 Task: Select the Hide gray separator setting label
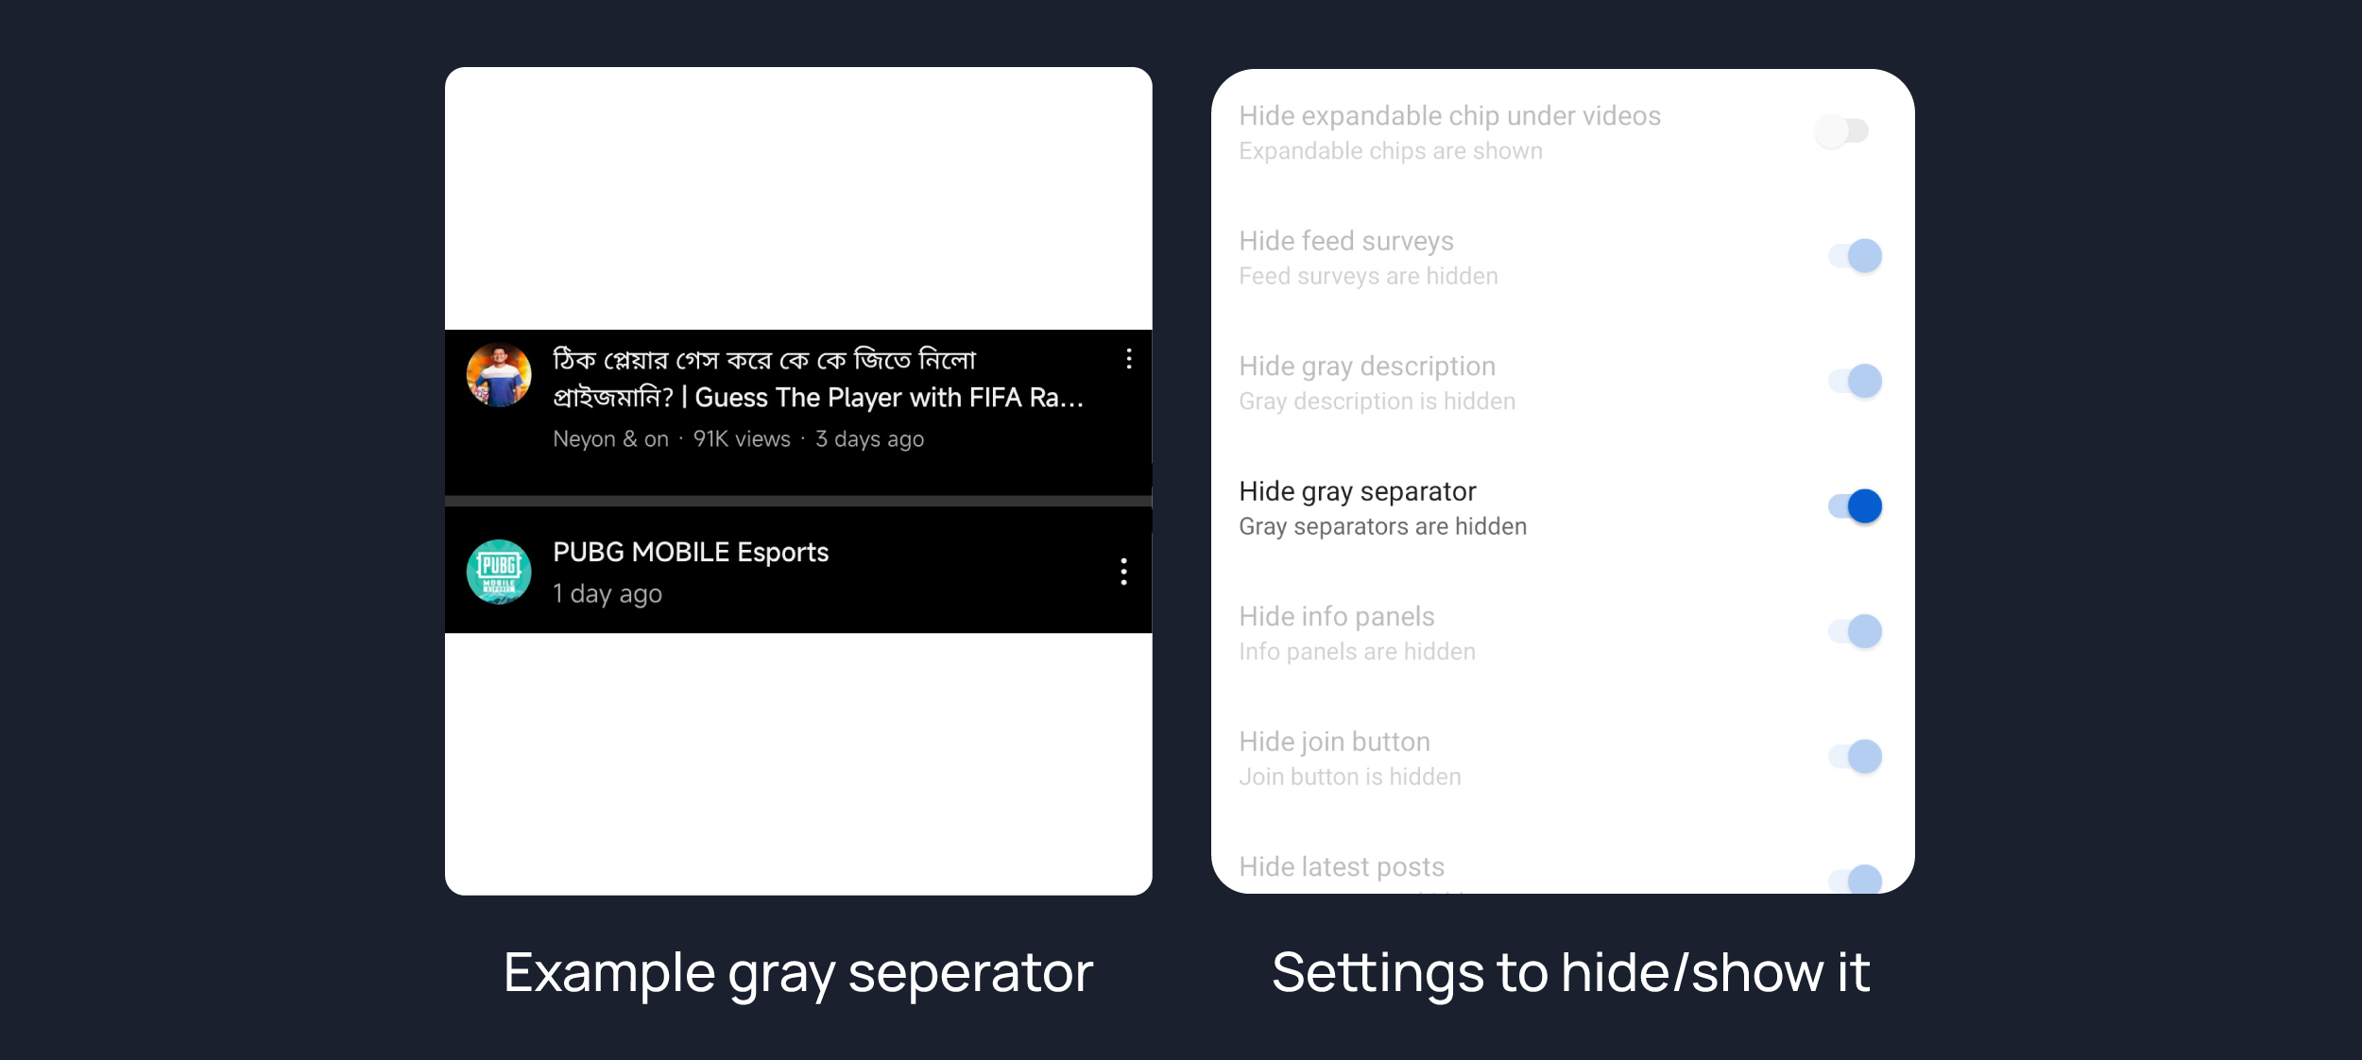coord(1357,491)
